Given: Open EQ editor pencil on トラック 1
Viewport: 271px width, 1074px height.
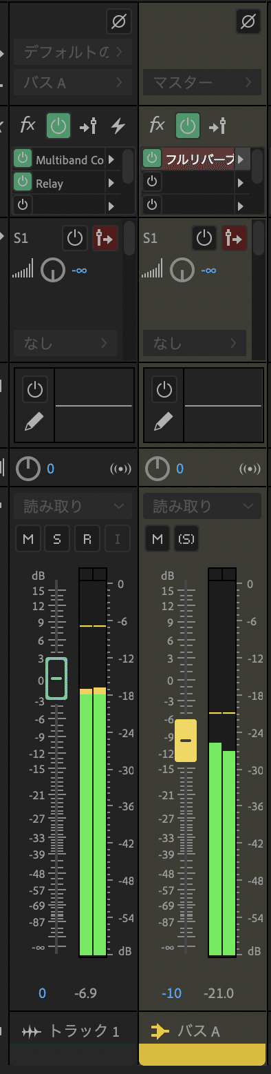Looking at the screenshot, I should pos(34,421).
